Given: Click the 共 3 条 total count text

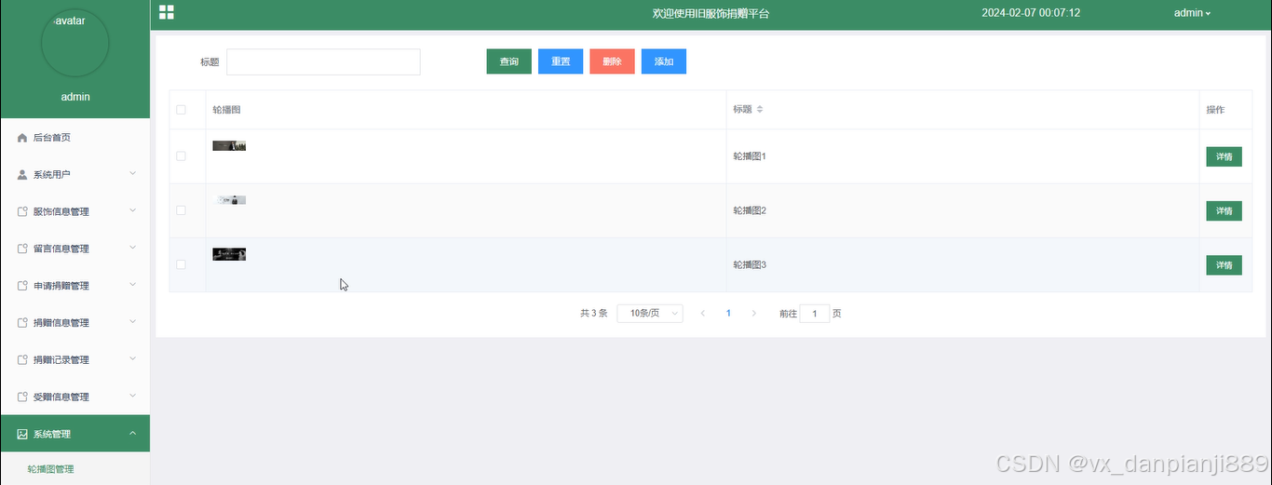Looking at the screenshot, I should coord(593,314).
